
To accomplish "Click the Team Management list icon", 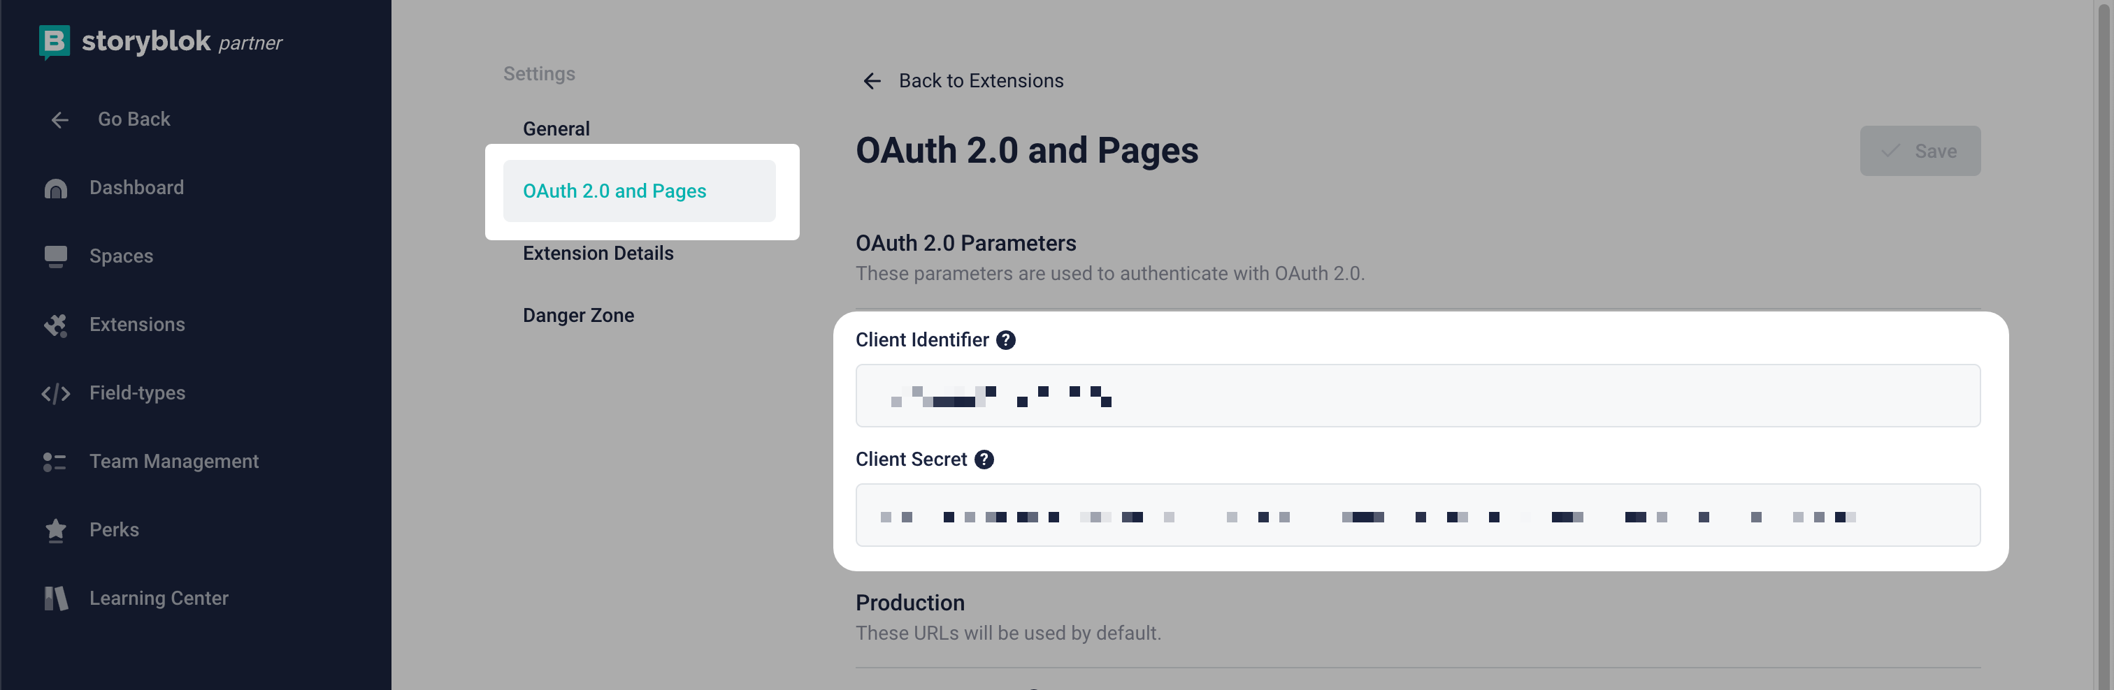I will click(55, 462).
